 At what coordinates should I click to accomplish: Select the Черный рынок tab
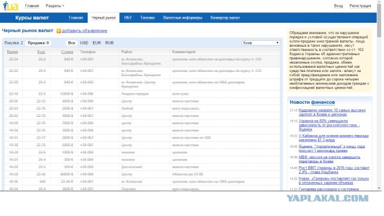click(x=104, y=17)
